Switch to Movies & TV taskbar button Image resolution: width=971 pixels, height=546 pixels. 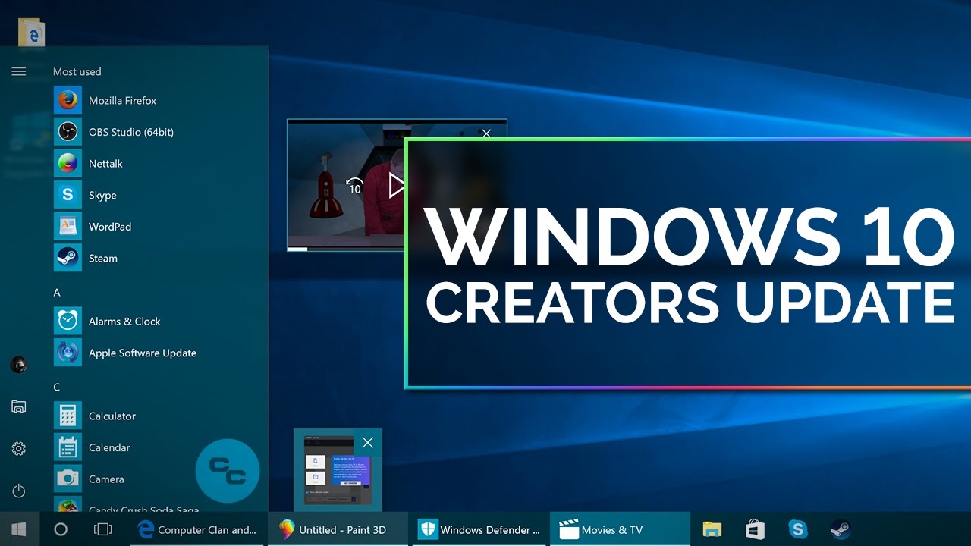(x=621, y=529)
